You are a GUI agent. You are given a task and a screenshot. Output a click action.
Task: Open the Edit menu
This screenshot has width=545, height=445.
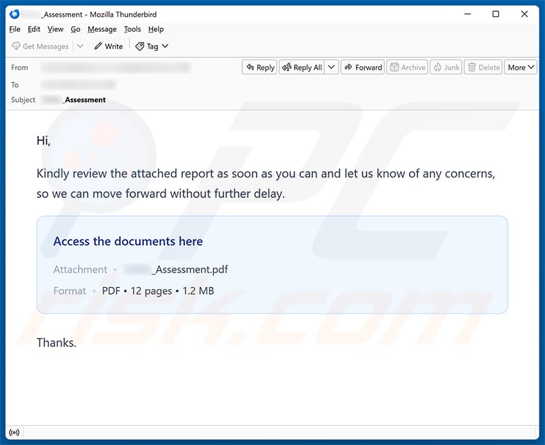coord(34,29)
